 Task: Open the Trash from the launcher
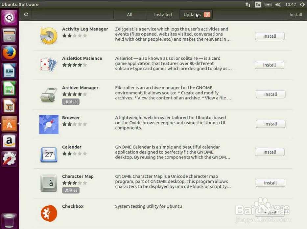pos(9,221)
